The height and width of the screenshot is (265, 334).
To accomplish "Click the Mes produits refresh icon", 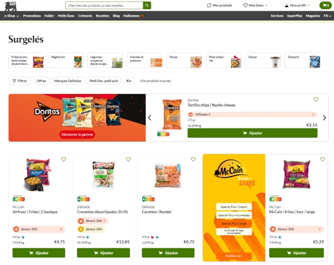I will (209, 5).
